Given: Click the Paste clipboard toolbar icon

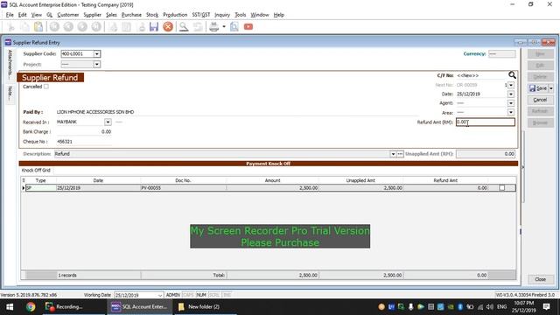Looking at the screenshot, I should pos(38,27).
